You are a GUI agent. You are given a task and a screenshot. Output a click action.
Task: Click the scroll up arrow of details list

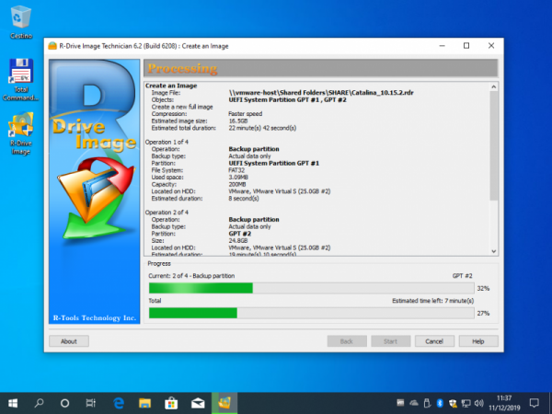493,86
